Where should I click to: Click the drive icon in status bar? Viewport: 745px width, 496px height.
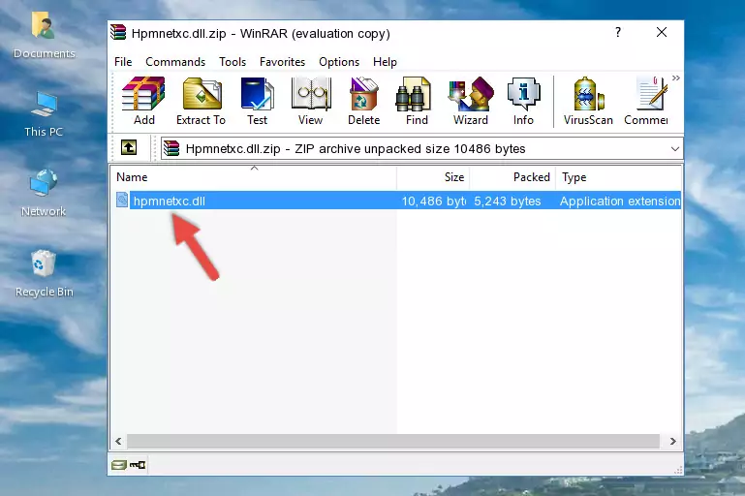coord(119,465)
